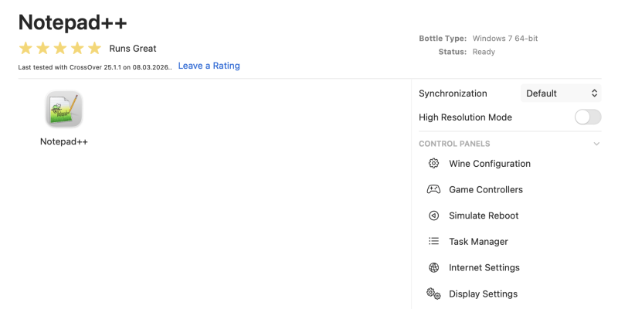Click the Notepad++ page title
Viewport: 618px width, 309px height.
(x=73, y=22)
